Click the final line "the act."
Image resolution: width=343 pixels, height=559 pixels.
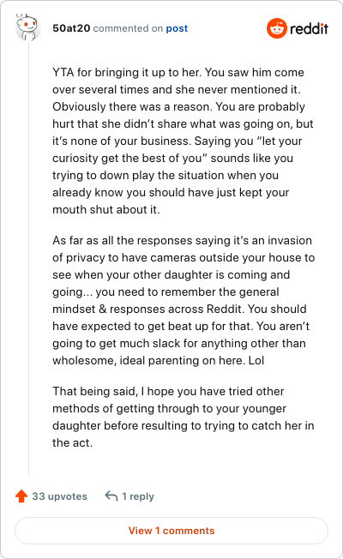pos(72,442)
